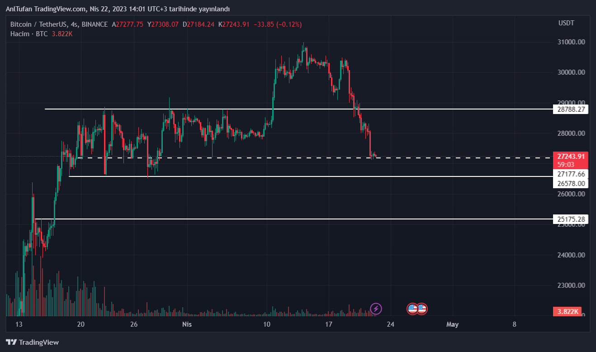The width and height of the screenshot is (596, 352).
Task: Select the 28788.27 resistance line label
Action: click(571, 109)
